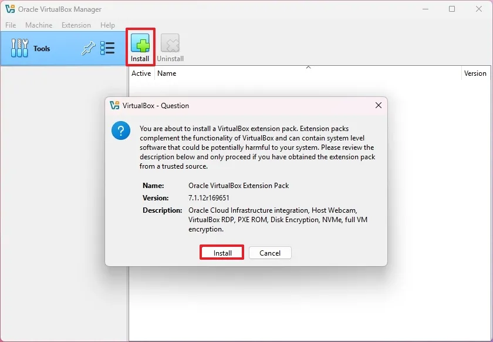Click the blue question mark icon in the dialog

[x=120, y=131]
